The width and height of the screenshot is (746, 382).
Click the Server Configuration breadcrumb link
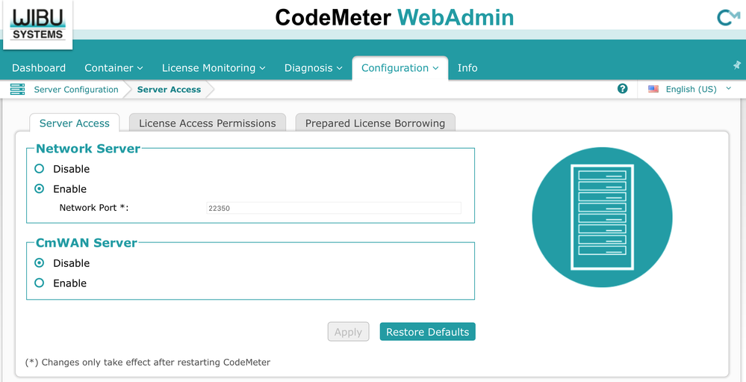(76, 90)
